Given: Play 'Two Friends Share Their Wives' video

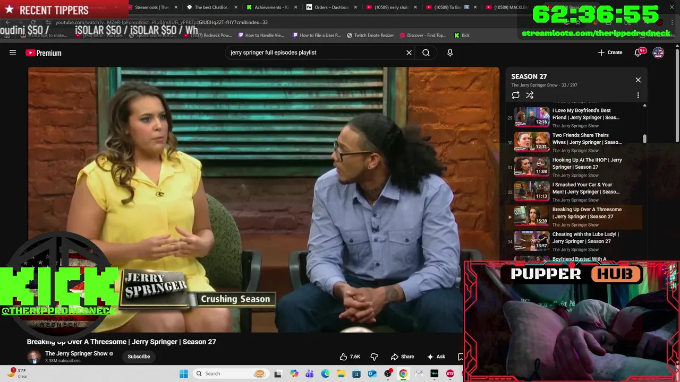Looking at the screenshot, I should (x=575, y=142).
